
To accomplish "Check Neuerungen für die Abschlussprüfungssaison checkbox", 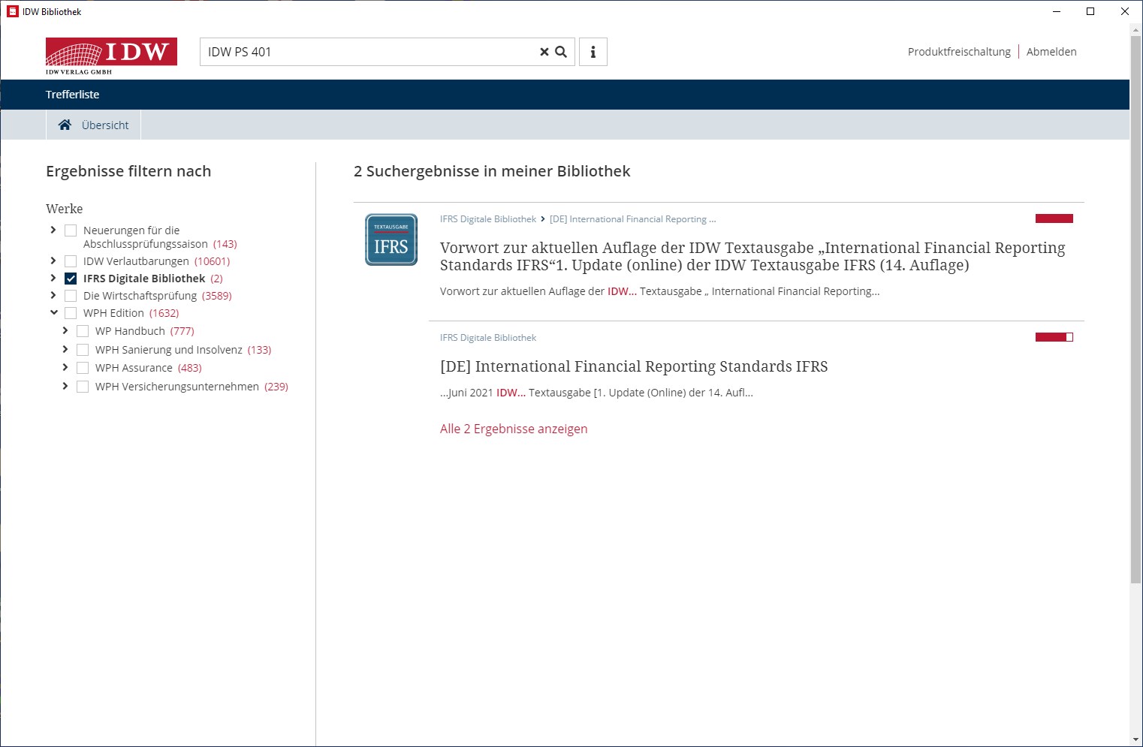I will coord(71,230).
